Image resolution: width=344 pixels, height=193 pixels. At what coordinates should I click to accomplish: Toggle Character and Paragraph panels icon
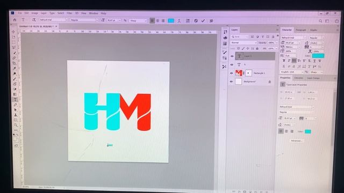pos(188,21)
